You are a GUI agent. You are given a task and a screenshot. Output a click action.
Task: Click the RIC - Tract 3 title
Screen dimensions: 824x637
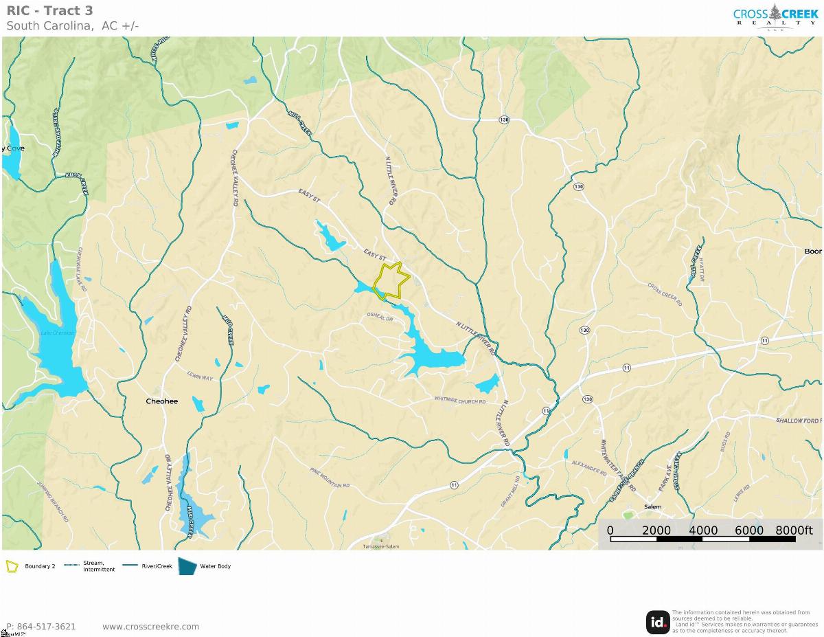coord(49,10)
